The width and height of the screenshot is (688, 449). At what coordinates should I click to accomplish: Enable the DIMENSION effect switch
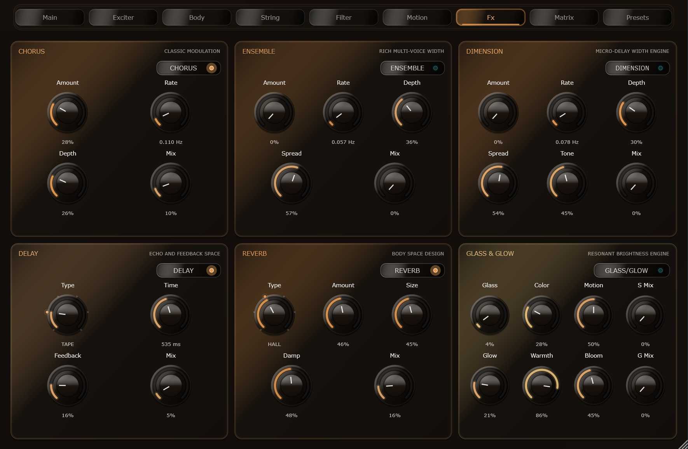coord(637,68)
